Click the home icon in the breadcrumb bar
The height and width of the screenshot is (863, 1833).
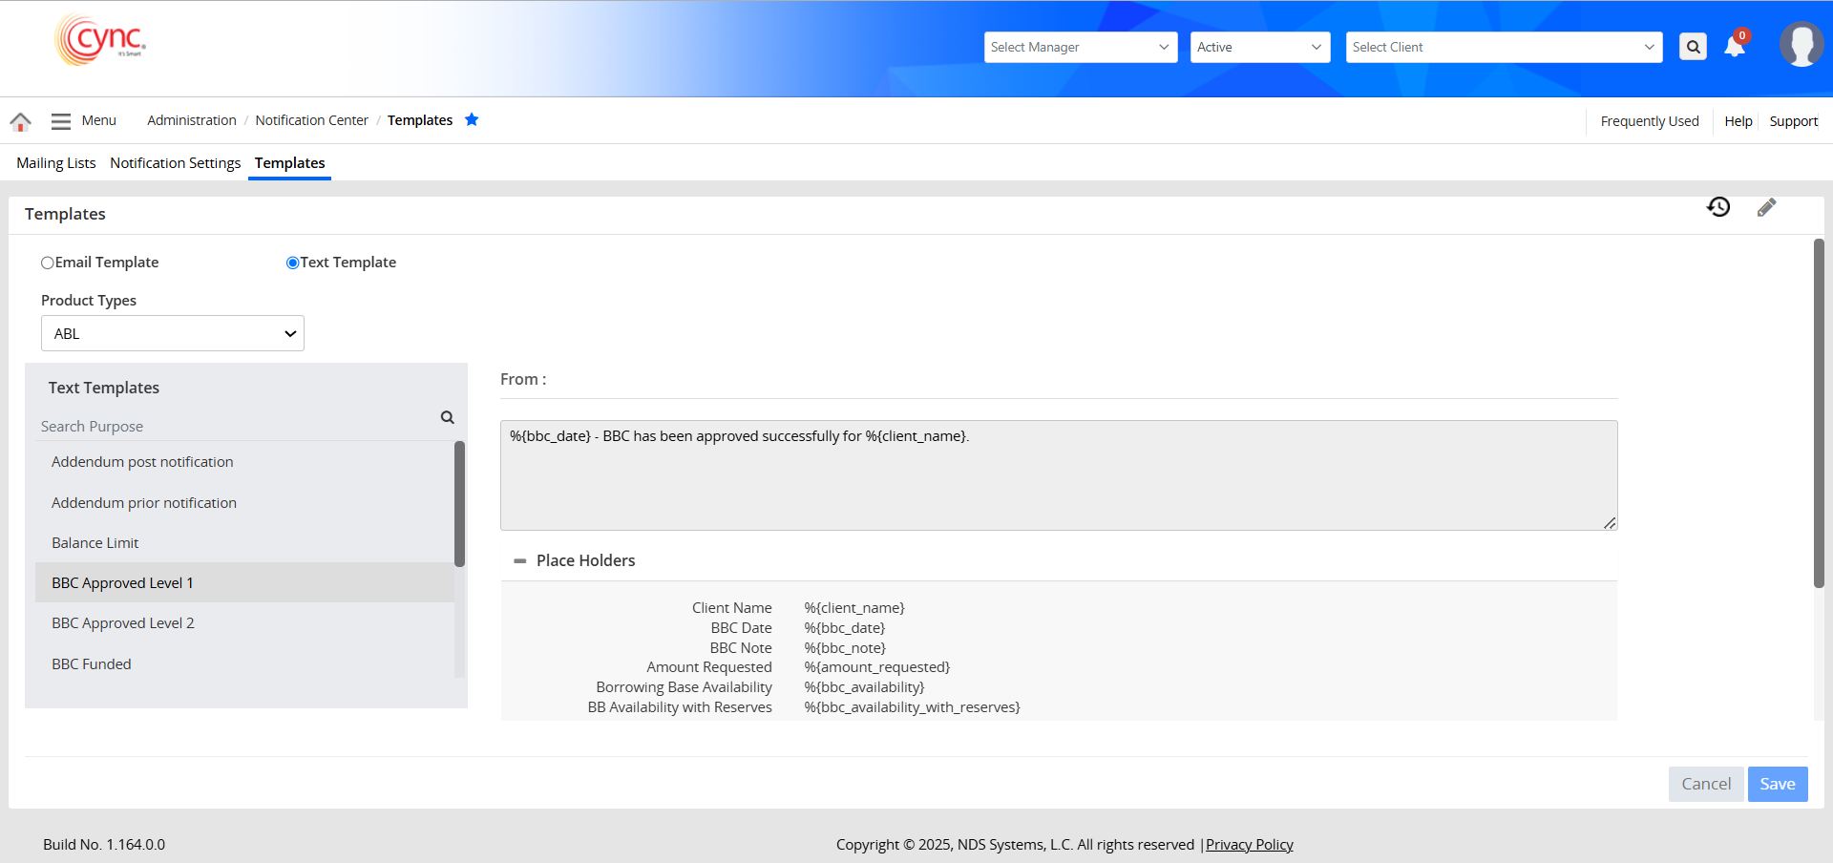pyautogui.click(x=20, y=121)
